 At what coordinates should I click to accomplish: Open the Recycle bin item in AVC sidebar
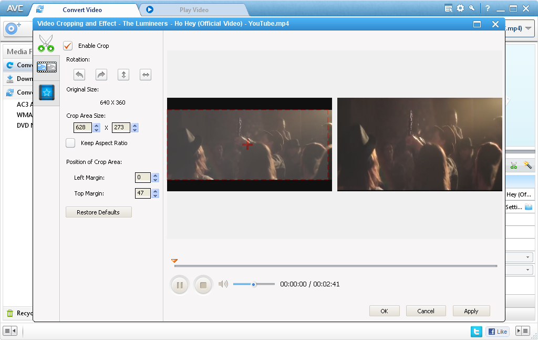coord(19,313)
